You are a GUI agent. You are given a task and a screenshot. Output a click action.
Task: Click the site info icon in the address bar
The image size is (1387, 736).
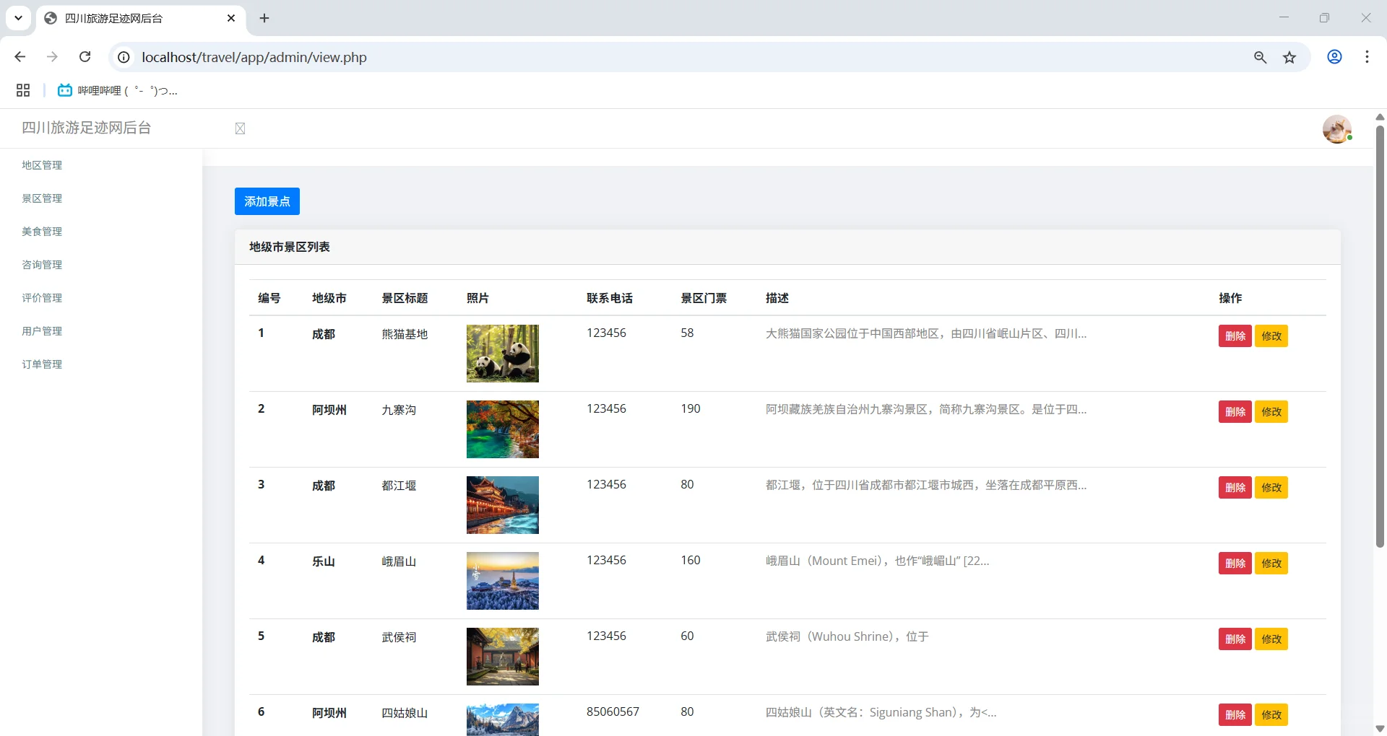click(123, 57)
